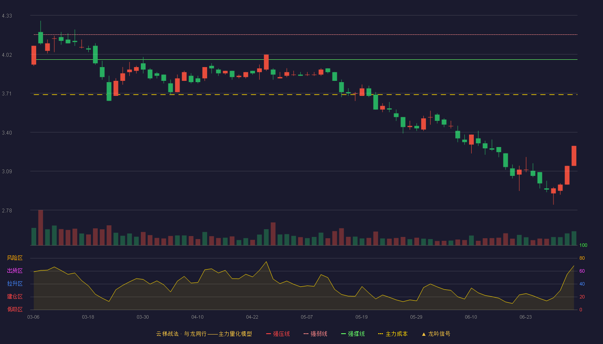
Task: Click the 04-10 date label
Action: point(197,317)
